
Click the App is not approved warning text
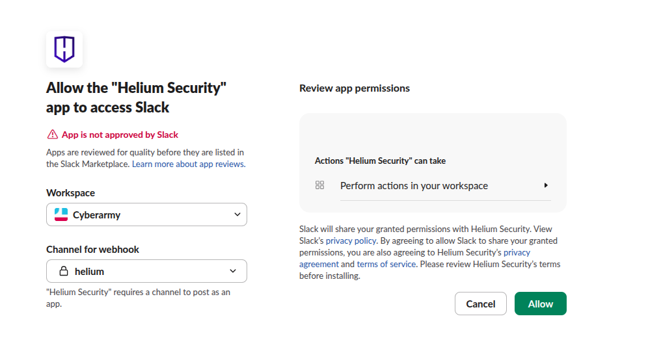point(120,135)
